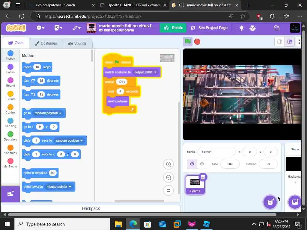
Task: Select the Sound block category
Action: coord(10,82)
